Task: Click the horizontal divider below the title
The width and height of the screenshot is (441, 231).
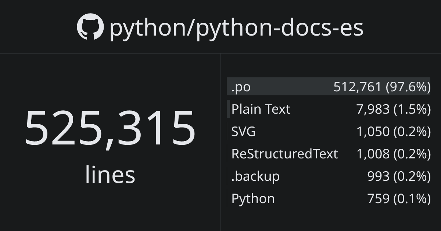Action: pos(220,54)
